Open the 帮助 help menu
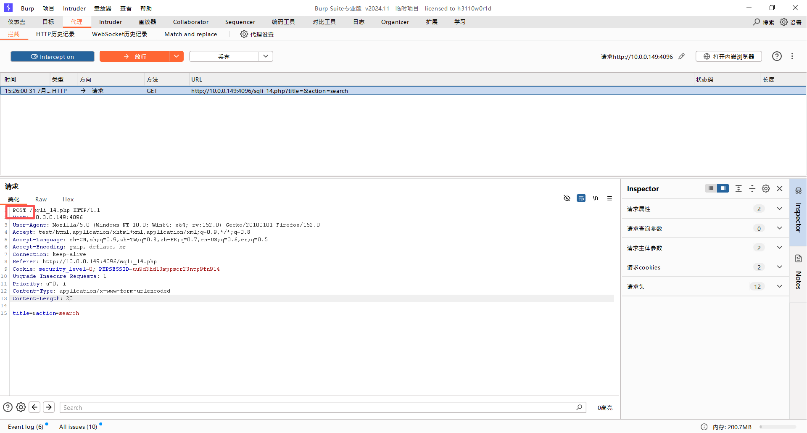807x433 pixels. pyautogui.click(x=146, y=8)
